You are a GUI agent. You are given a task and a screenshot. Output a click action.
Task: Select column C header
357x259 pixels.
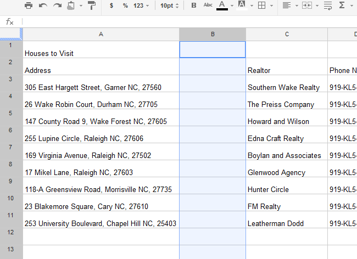[287, 35]
